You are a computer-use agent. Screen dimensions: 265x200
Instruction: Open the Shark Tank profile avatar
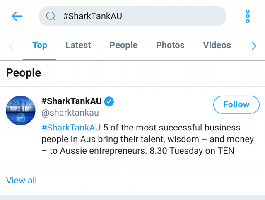point(21,111)
